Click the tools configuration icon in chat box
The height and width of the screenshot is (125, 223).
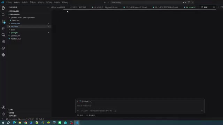point(115,111)
